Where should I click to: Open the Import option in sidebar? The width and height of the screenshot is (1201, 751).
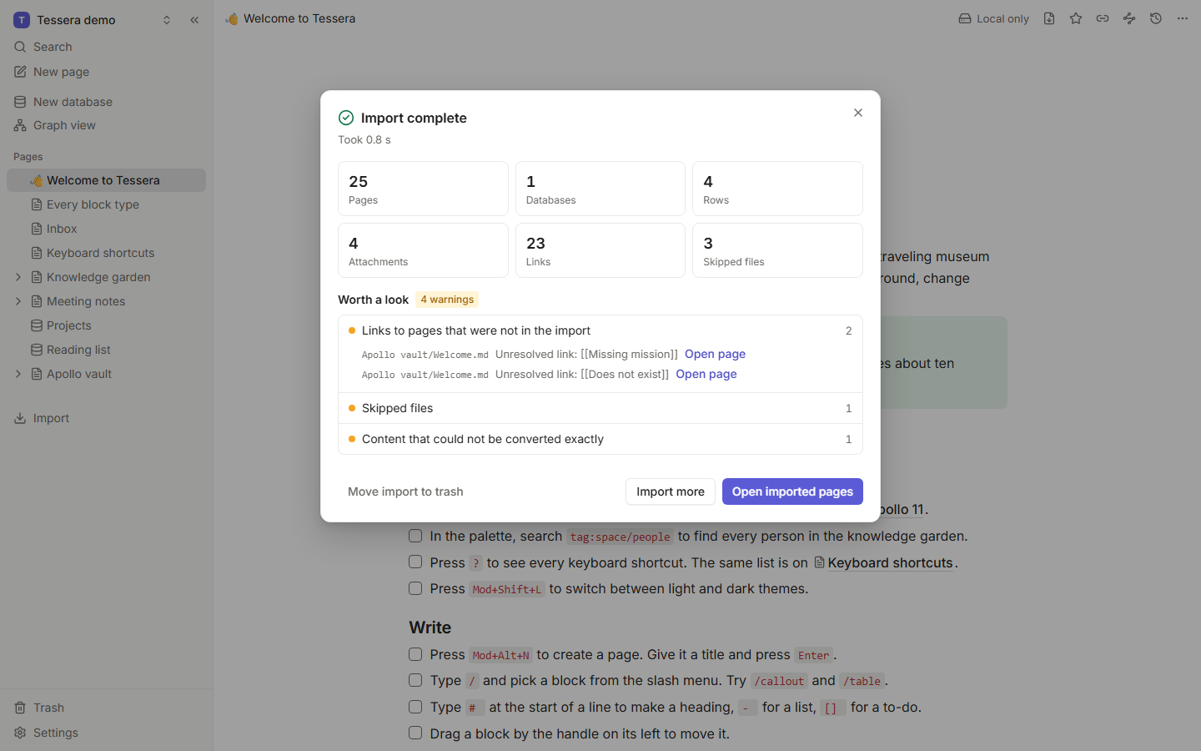point(106,418)
